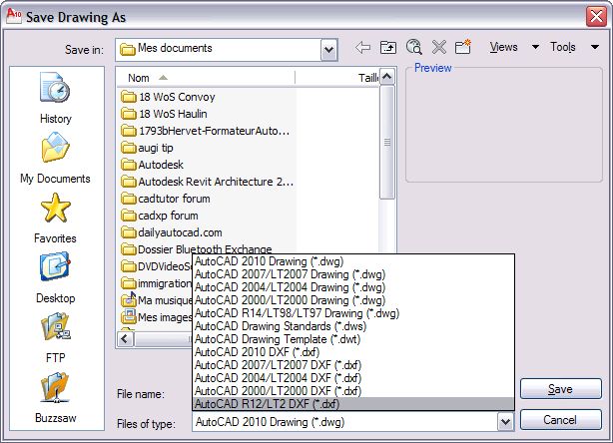613x443 pixels.
Task: Select the Mes images folder icon
Action: click(128, 316)
